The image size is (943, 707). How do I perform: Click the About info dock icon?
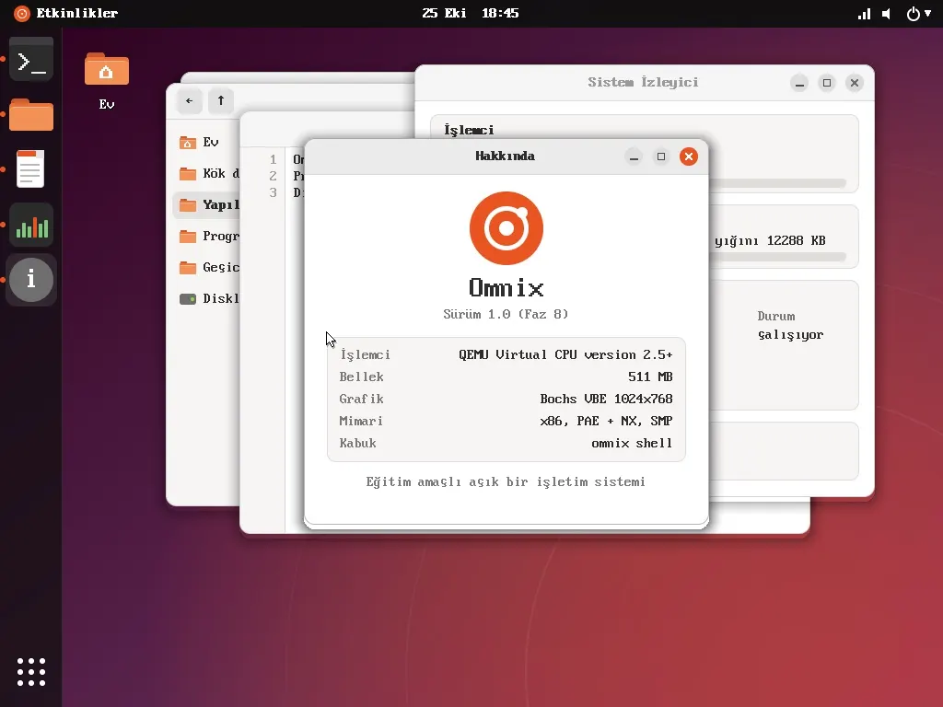[31, 280]
